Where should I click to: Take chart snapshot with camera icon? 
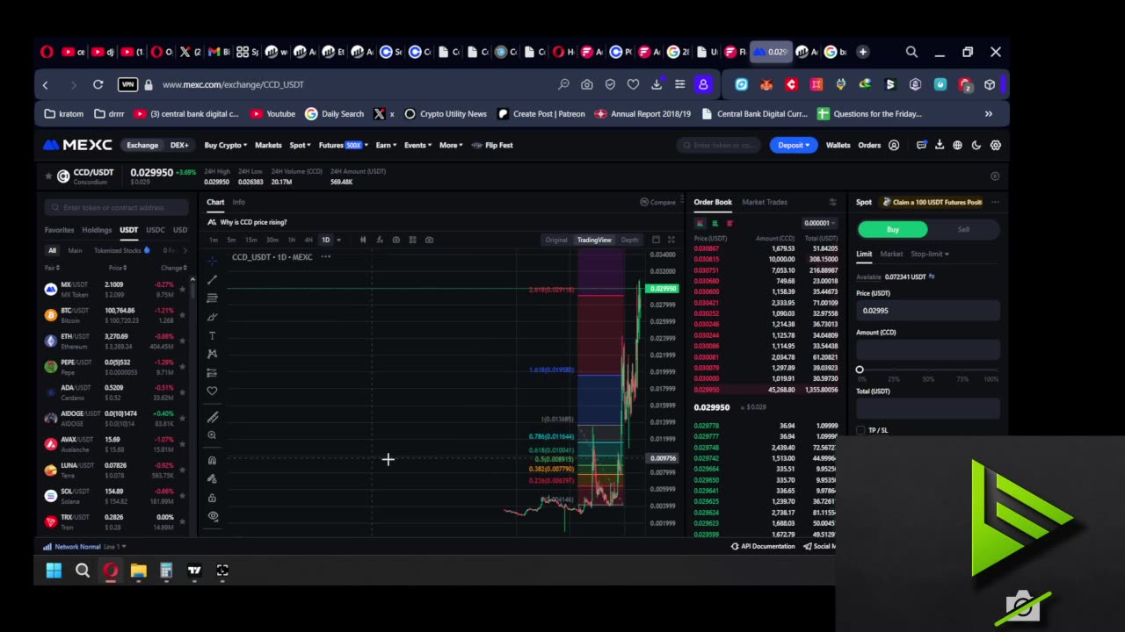(x=429, y=240)
